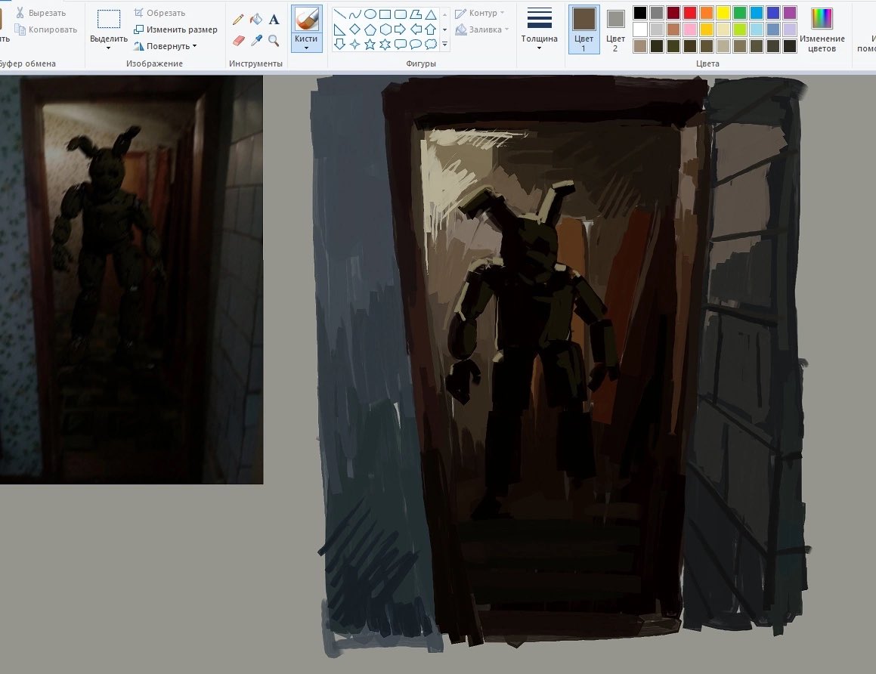Choose the Rounded rectangular callout shape
Image resolution: width=876 pixels, height=674 pixels.
400,44
